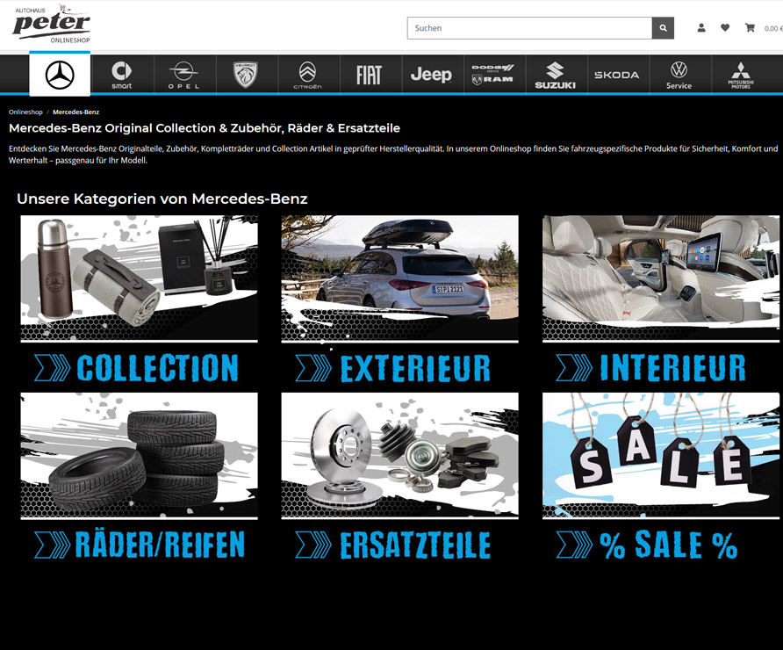Click the Onlineshop breadcrumb link
The image size is (783, 650).
coord(25,112)
